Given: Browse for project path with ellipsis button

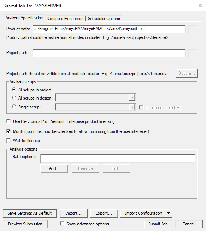Looking at the screenshot, I should click(x=193, y=53).
